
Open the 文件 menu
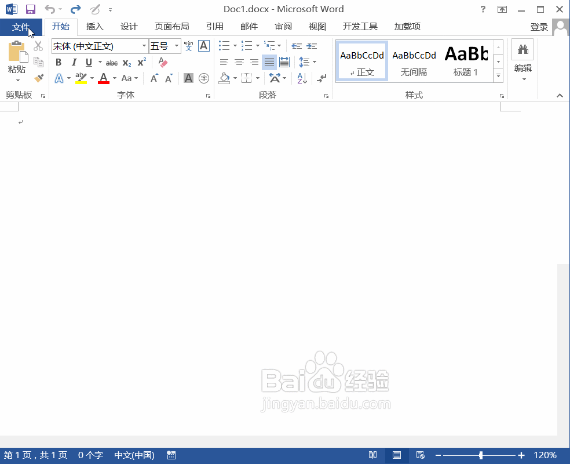[x=21, y=27]
